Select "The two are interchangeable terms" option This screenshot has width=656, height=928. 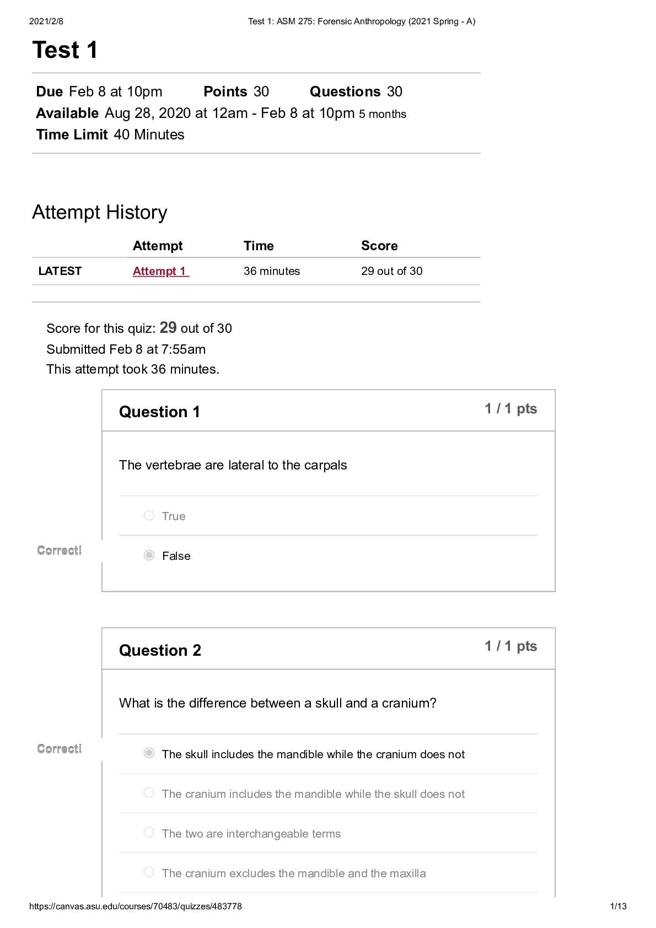pyautogui.click(x=149, y=833)
